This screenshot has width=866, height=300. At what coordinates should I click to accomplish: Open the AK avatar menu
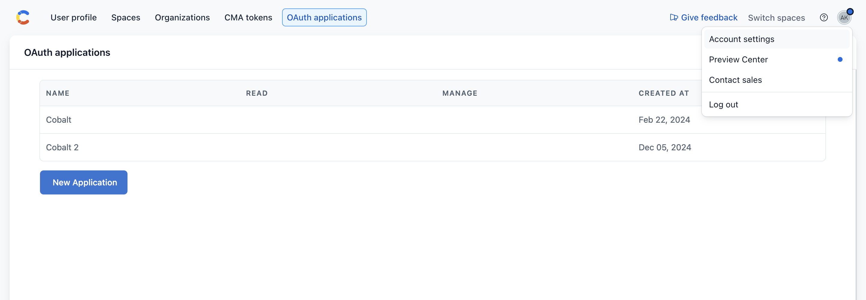point(844,17)
